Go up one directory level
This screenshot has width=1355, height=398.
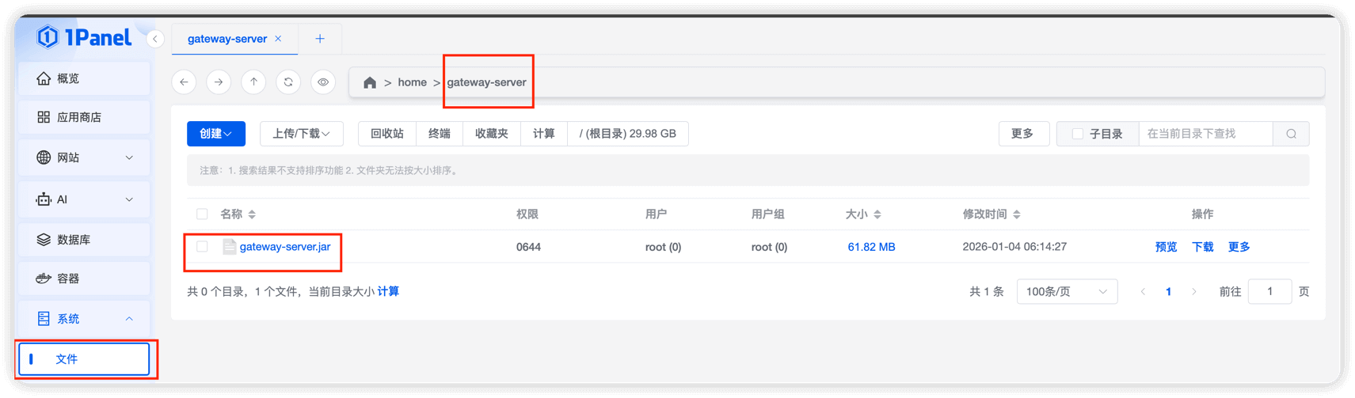pyautogui.click(x=253, y=82)
